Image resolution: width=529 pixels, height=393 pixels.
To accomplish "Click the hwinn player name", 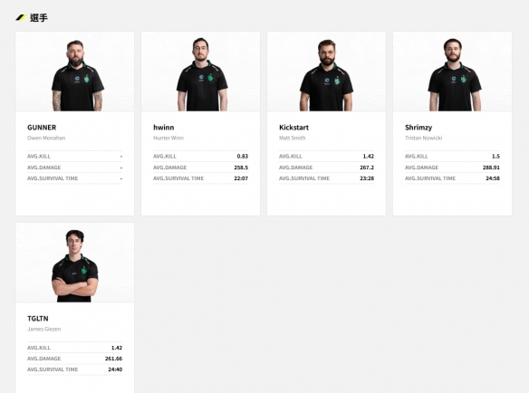I will [164, 128].
